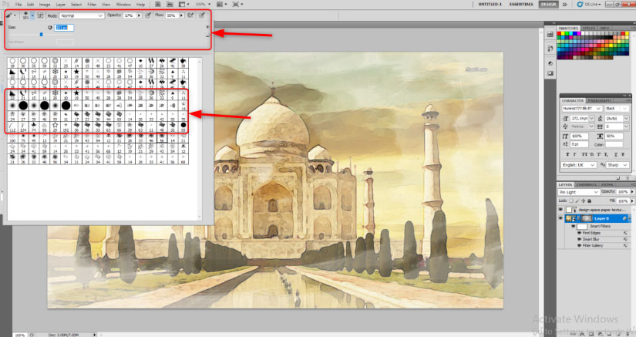Click the Strikethrough T icon in Character panel

point(623,154)
